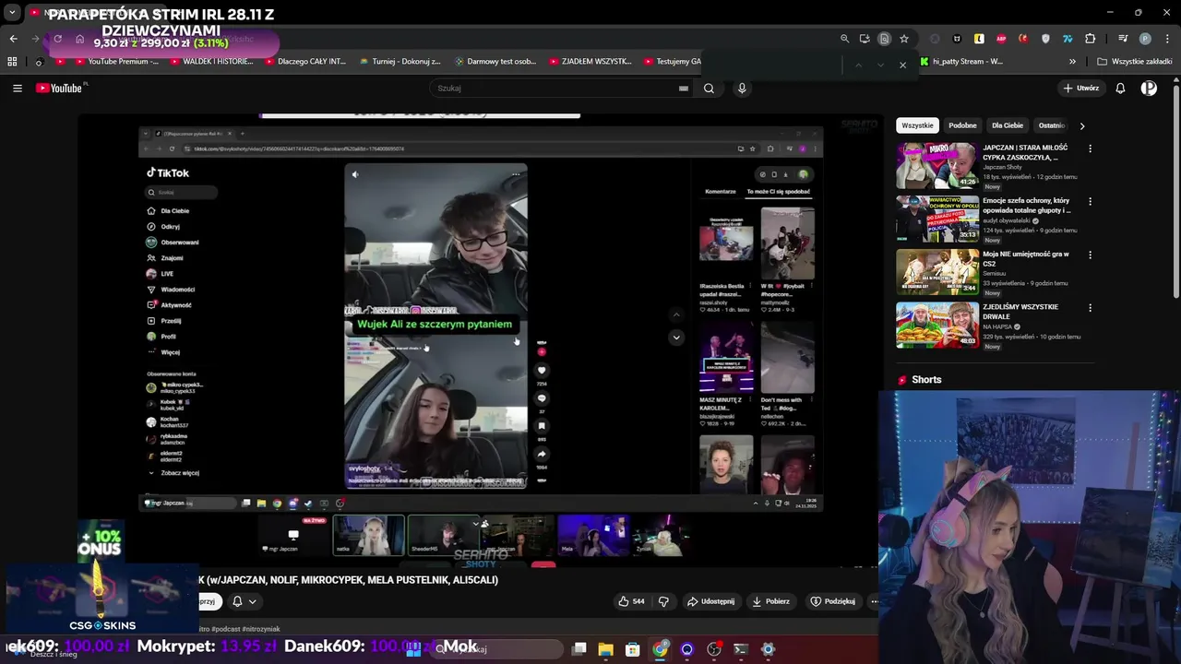Open Chrome's three-dot main menu

(x=1166, y=39)
